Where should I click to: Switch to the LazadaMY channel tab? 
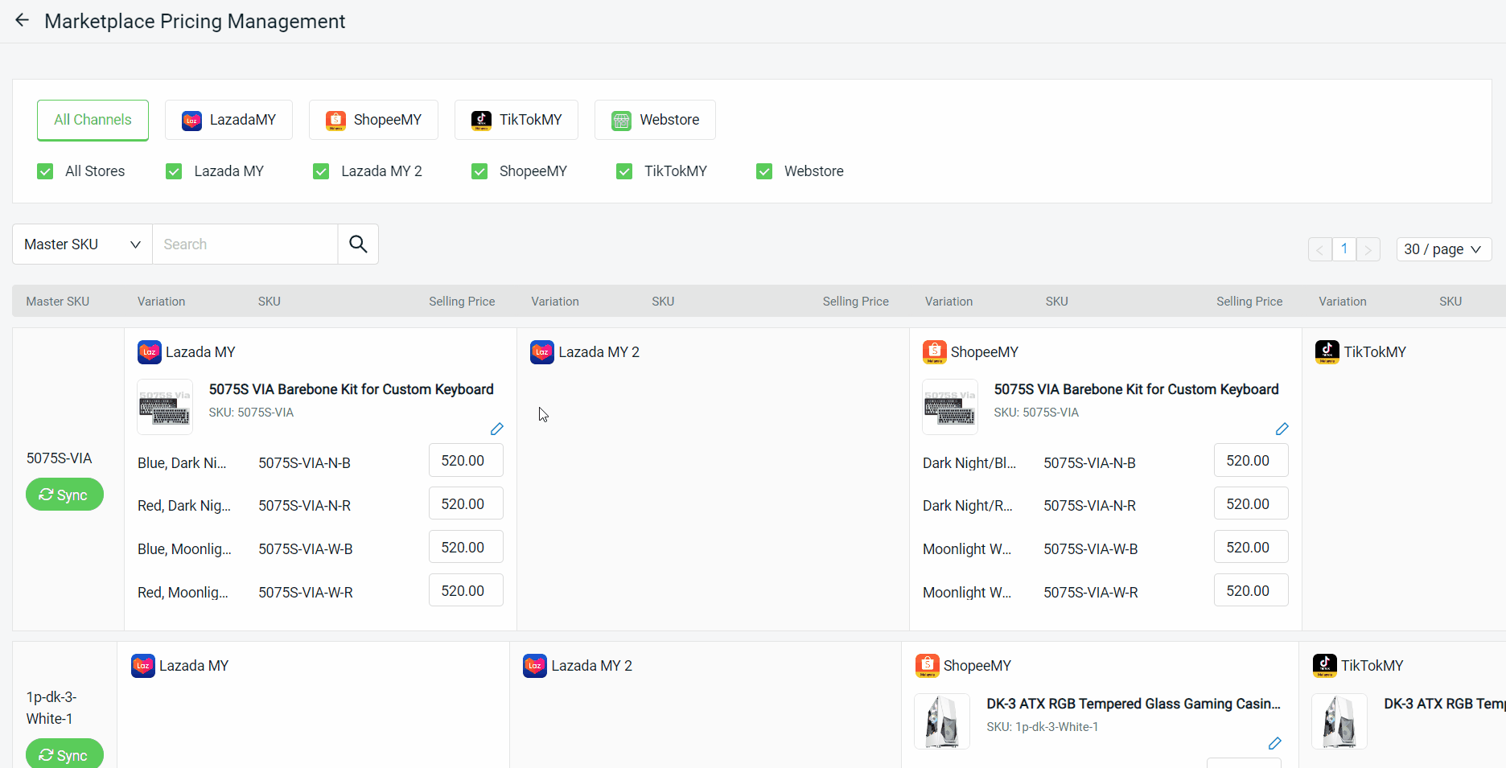(228, 120)
